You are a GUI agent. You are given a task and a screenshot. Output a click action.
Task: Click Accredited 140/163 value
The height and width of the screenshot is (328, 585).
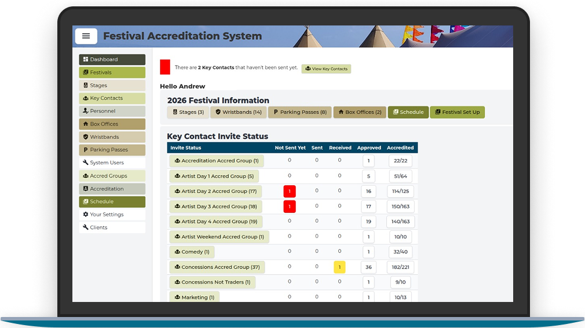point(400,222)
